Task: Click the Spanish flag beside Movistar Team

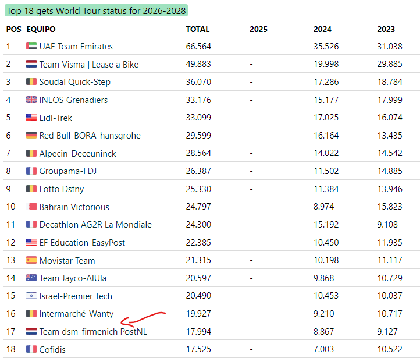Action: (x=31, y=260)
